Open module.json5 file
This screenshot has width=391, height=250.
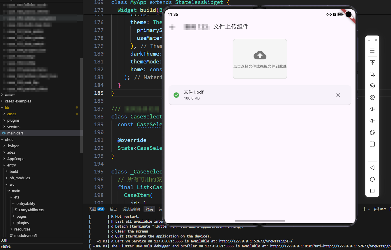point(25,235)
